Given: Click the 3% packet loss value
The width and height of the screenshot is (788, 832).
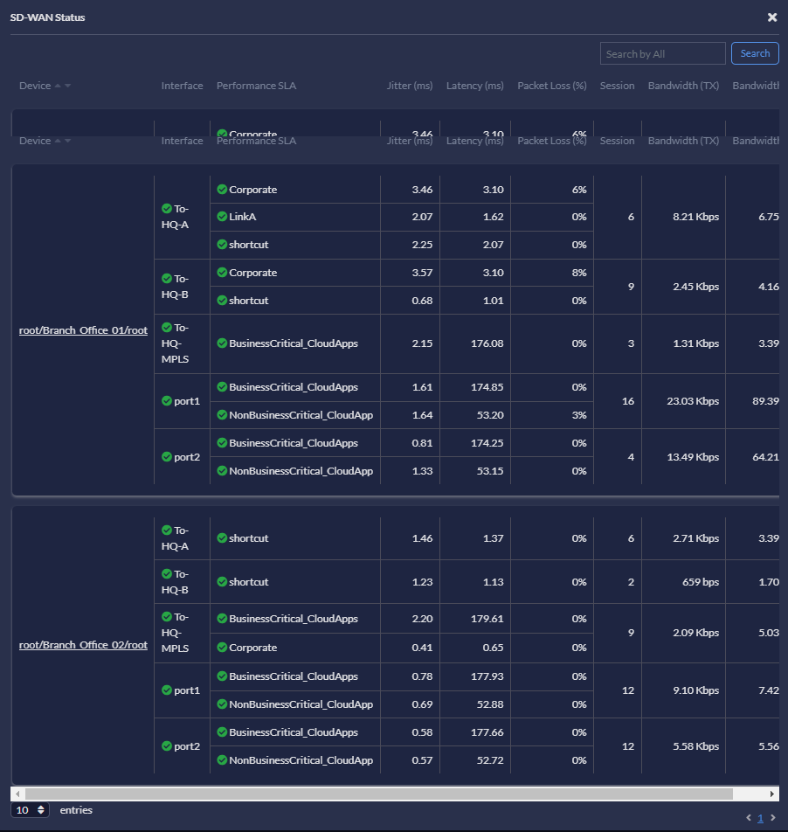Looking at the screenshot, I should click(x=579, y=415).
